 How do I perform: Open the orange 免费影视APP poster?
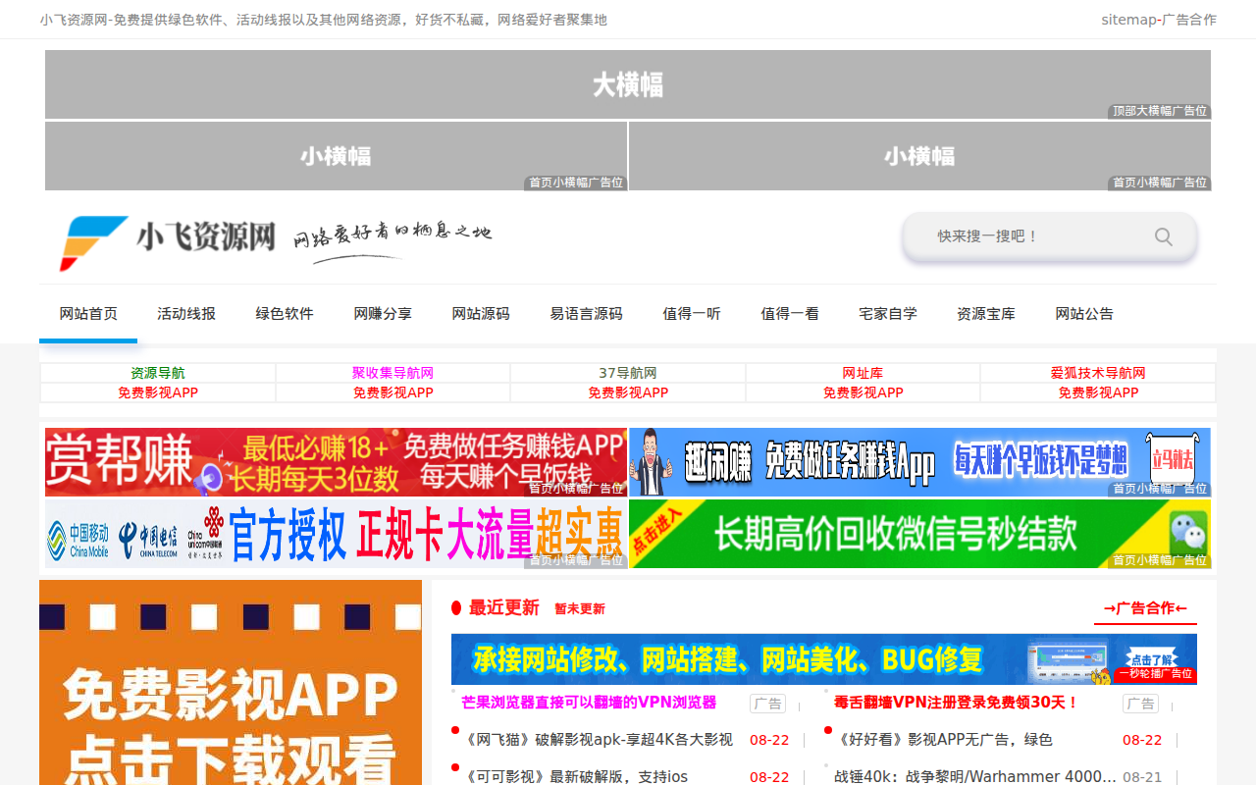pyautogui.click(x=231, y=687)
